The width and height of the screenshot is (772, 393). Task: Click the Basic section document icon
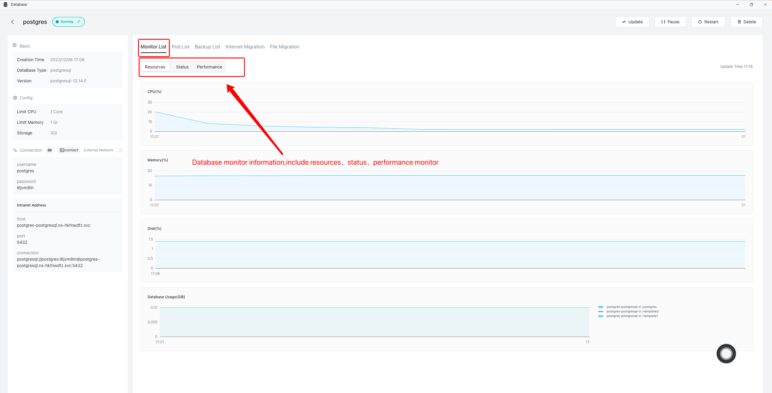point(15,45)
